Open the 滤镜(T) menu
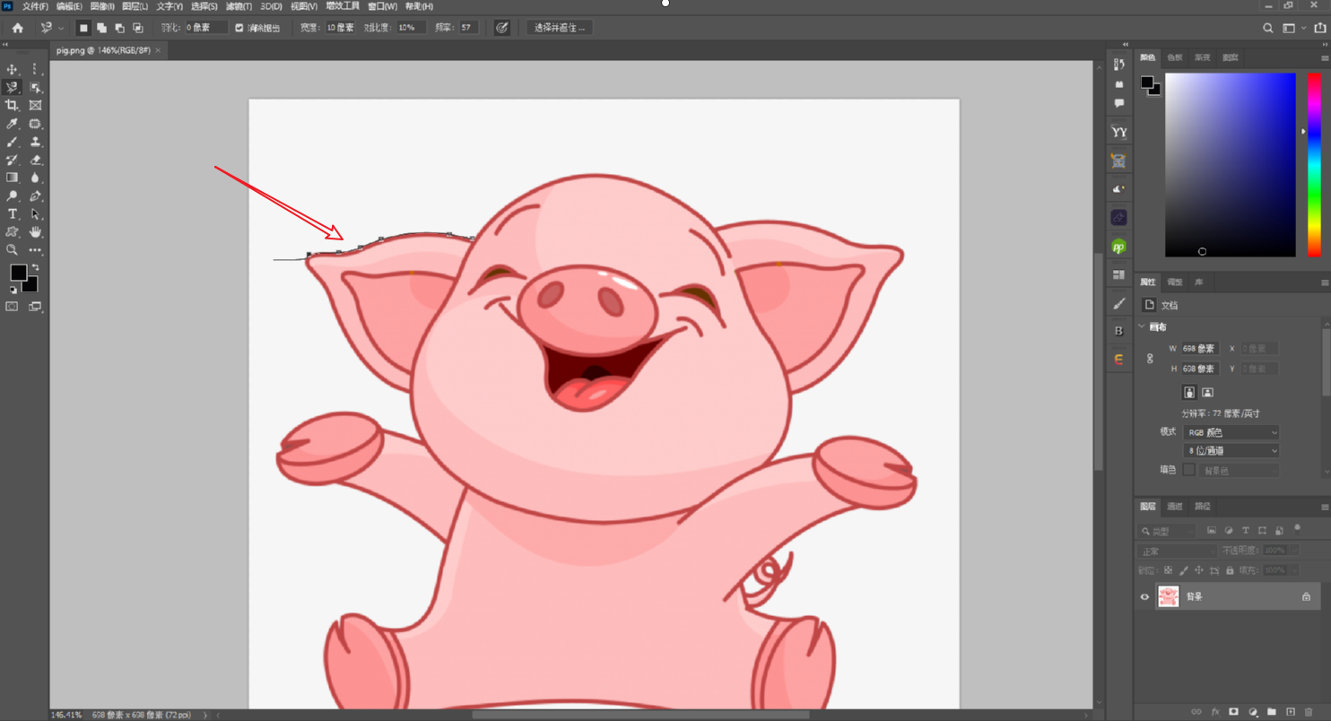The image size is (1331, 721). [238, 6]
